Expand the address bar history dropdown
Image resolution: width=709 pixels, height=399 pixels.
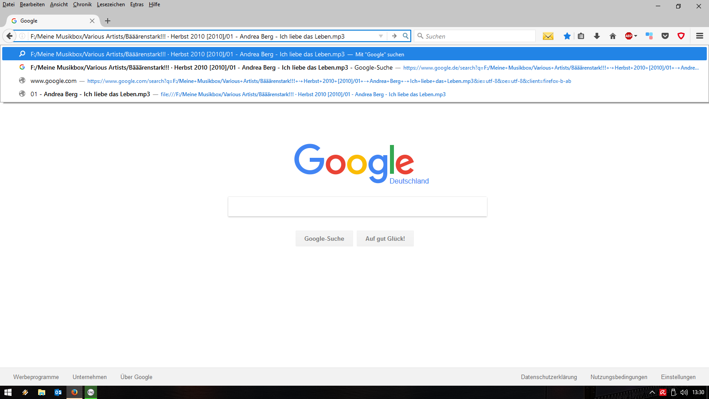pos(381,36)
